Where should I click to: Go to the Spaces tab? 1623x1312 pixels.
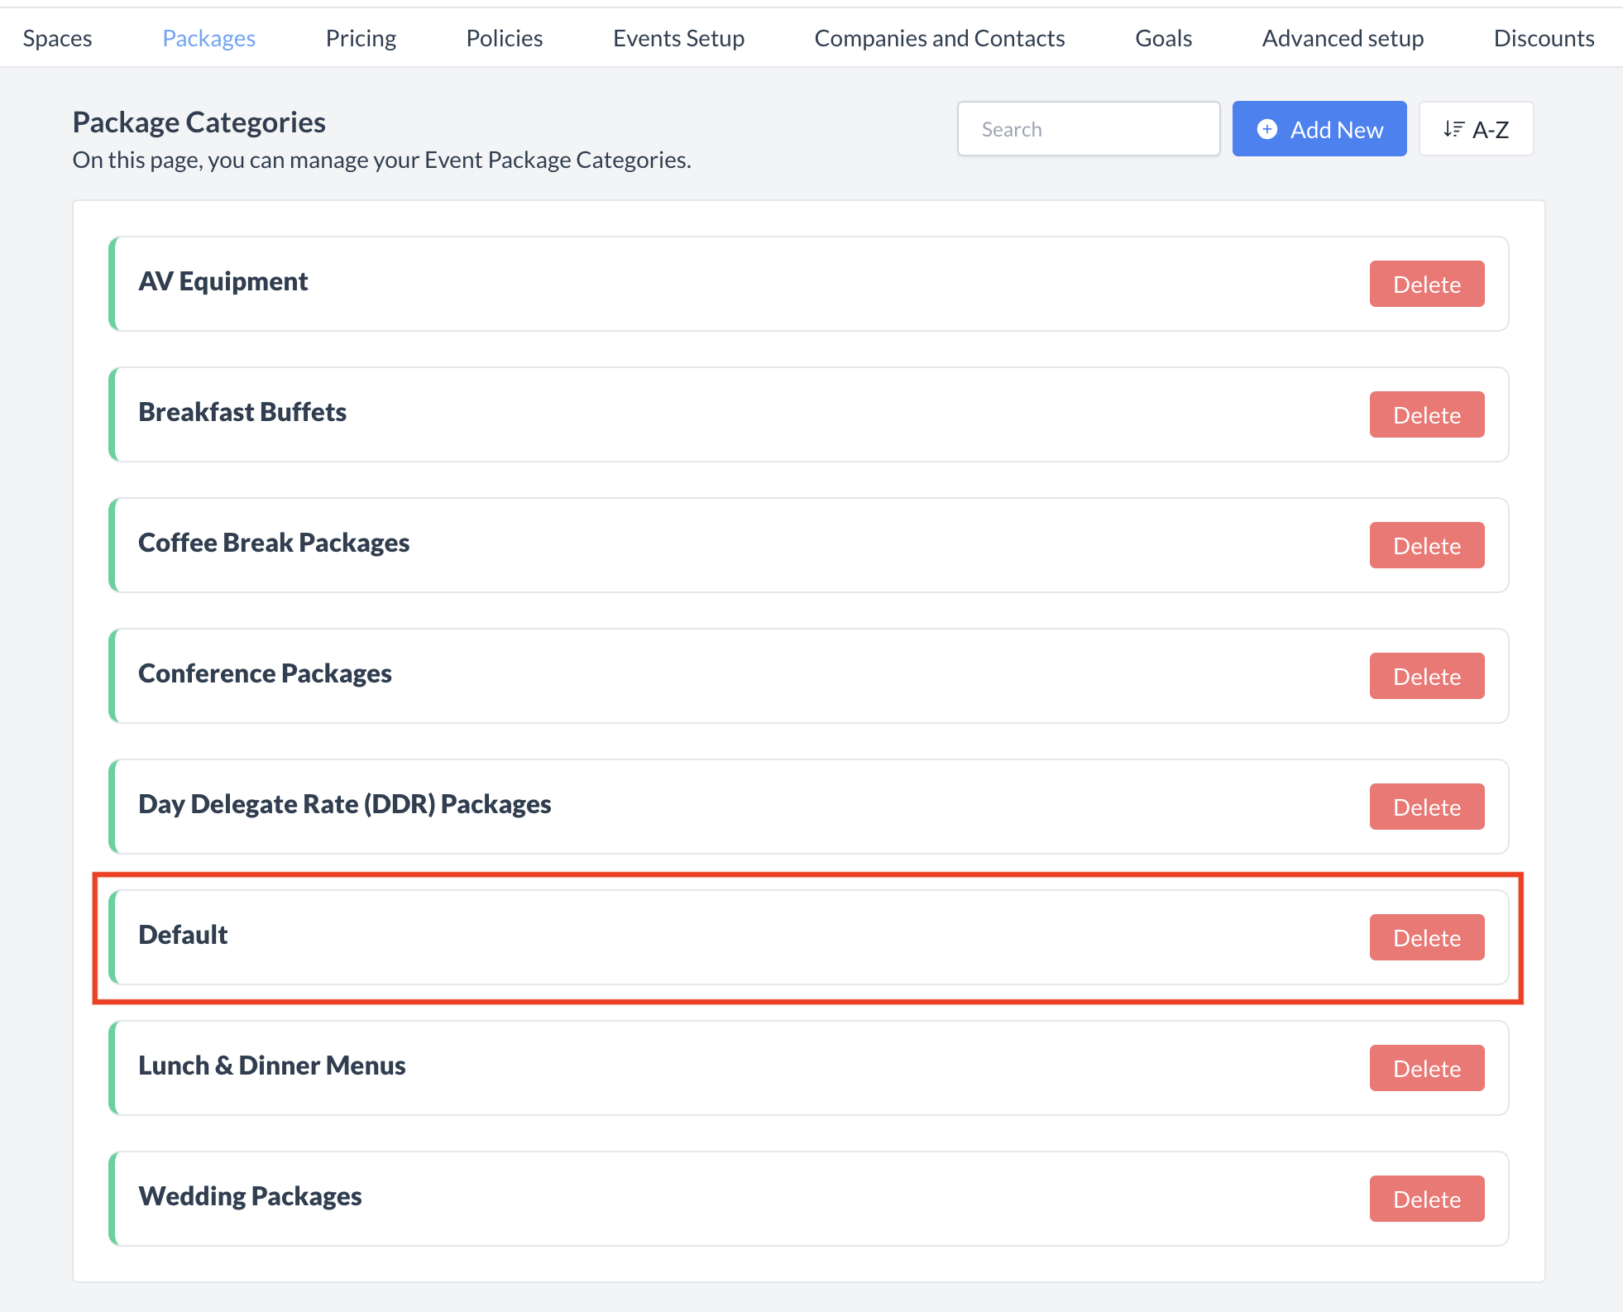coord(57,37)
